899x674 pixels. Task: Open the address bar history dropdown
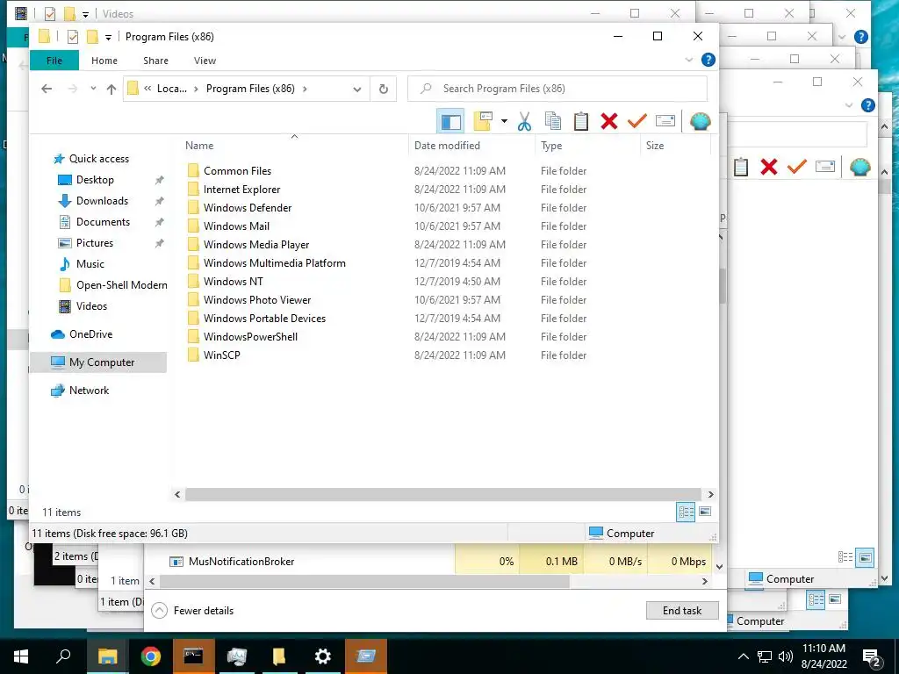[357, 89]
